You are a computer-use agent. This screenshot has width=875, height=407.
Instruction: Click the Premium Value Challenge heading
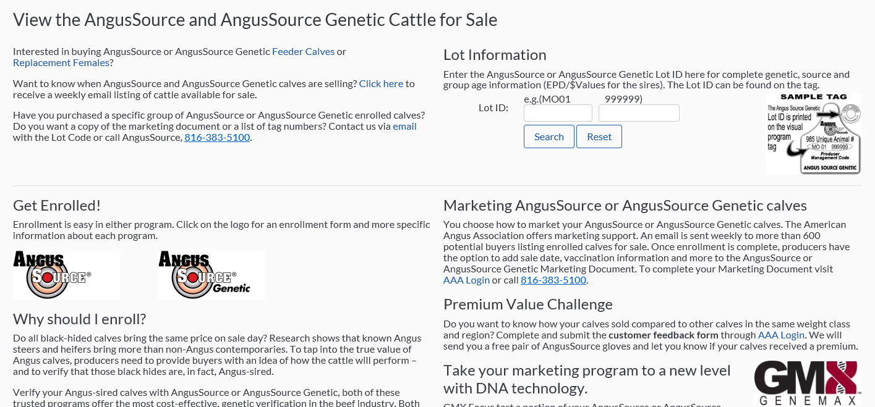point(527,304)
